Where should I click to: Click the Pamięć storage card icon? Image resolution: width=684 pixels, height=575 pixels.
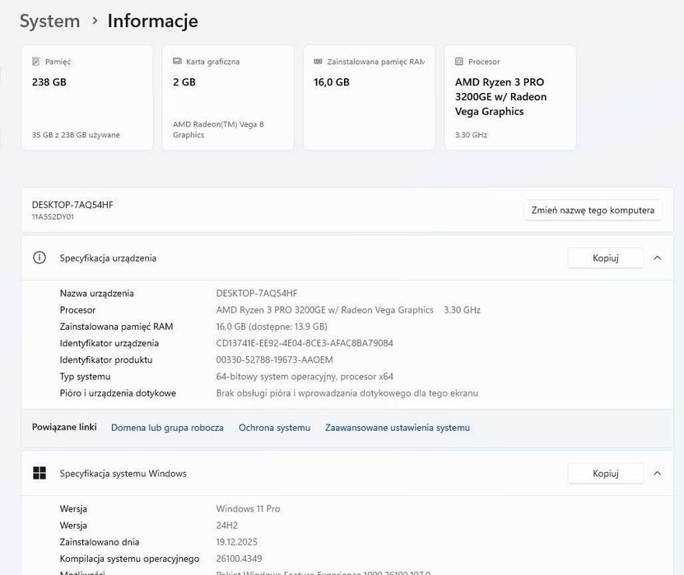(x=35, y=62)
